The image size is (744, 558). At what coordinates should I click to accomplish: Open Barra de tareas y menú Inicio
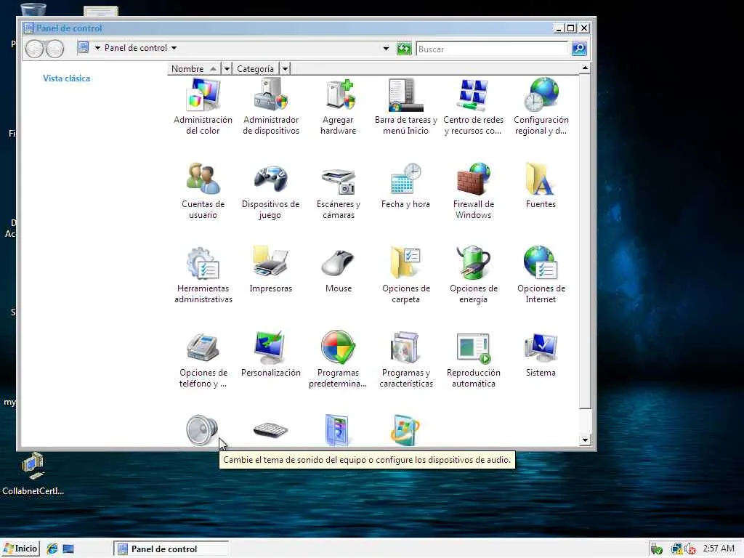coord(405,95)
